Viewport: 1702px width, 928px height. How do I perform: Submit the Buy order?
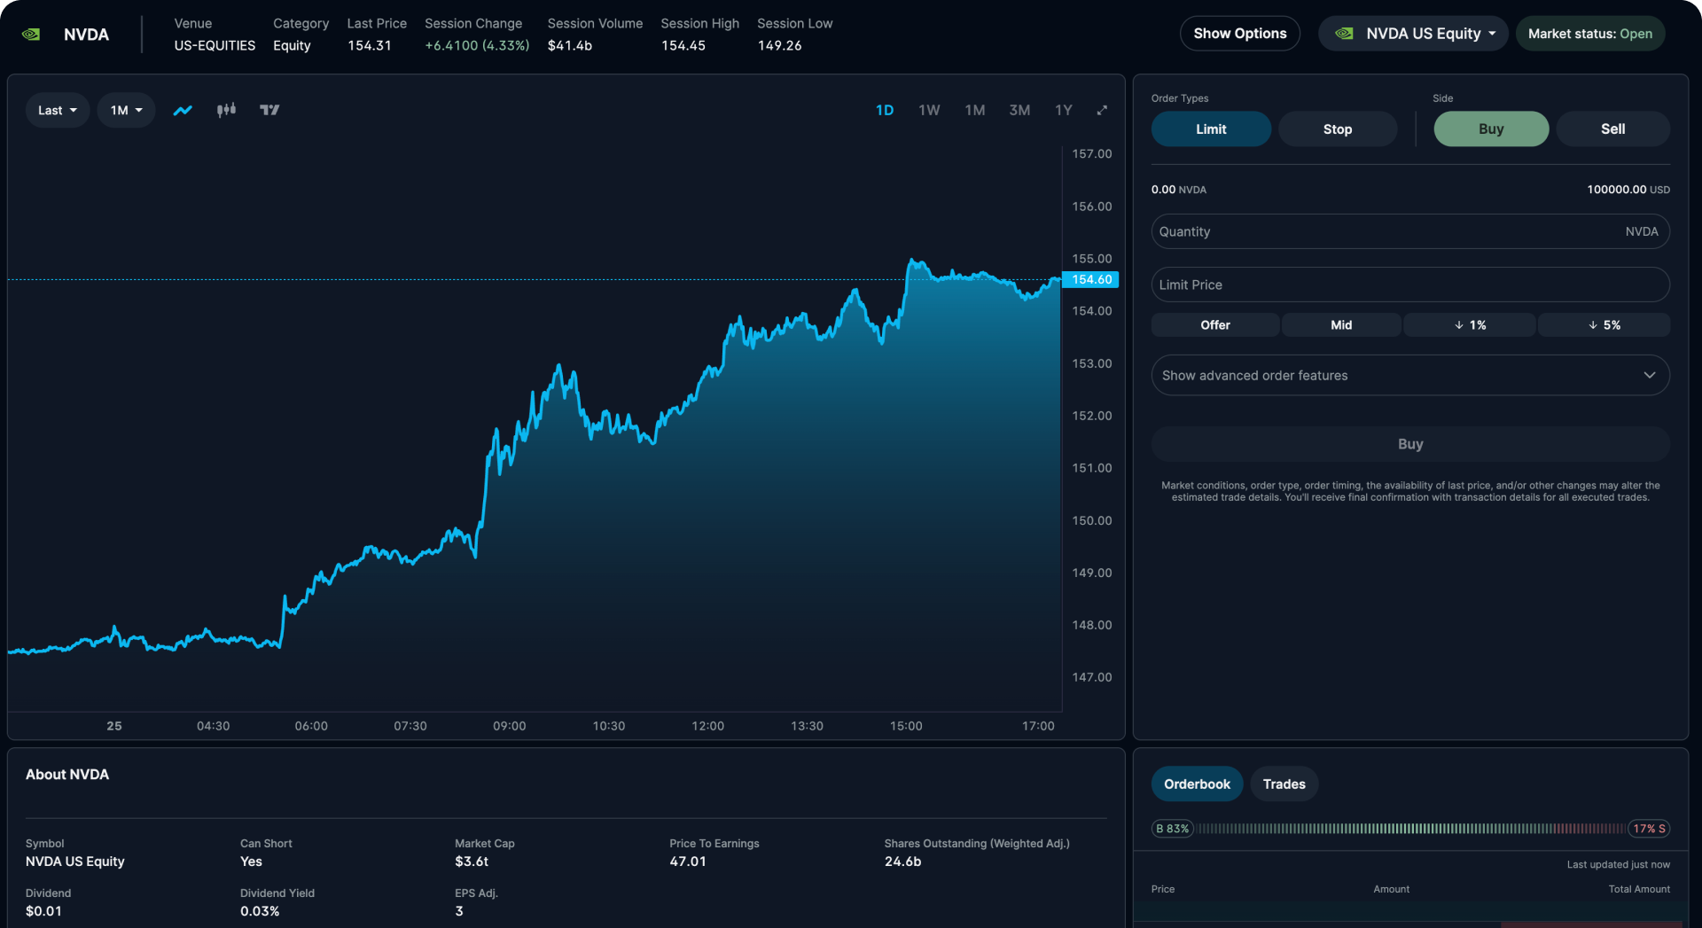click(x=1409, y=444)
